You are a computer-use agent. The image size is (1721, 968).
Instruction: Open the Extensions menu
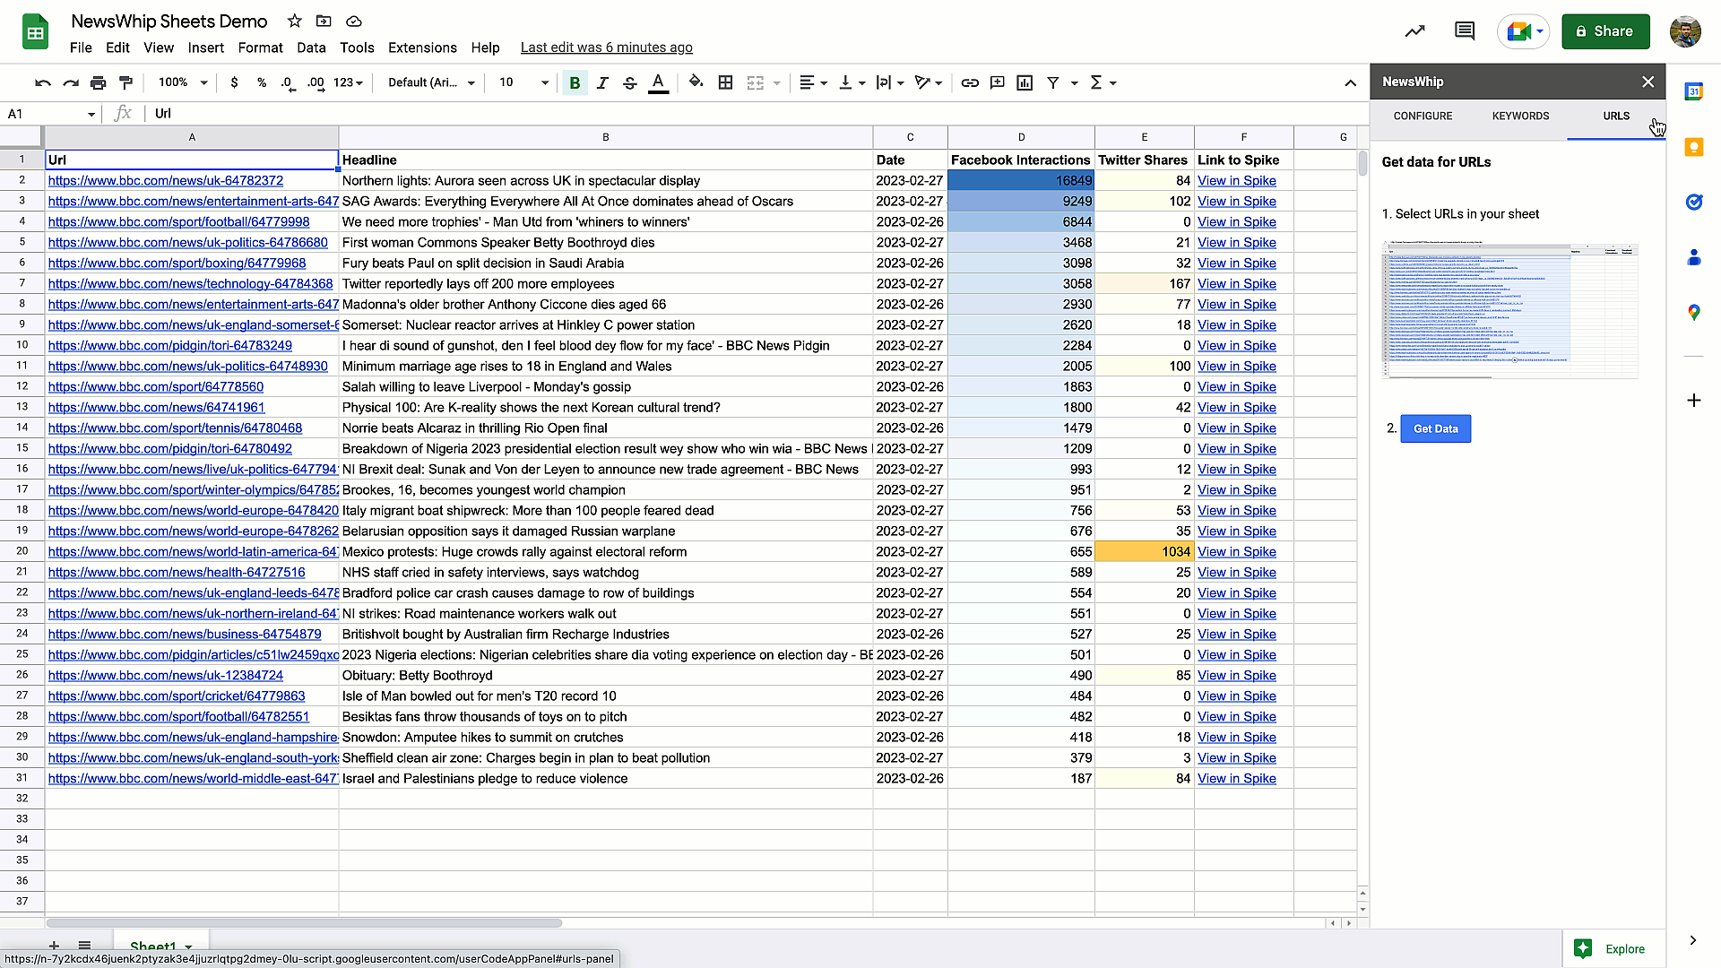(x=422, y=48)
